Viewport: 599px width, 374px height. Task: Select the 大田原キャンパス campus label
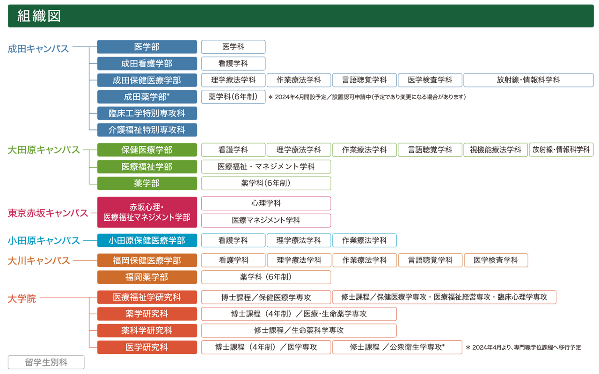point(44,150)
